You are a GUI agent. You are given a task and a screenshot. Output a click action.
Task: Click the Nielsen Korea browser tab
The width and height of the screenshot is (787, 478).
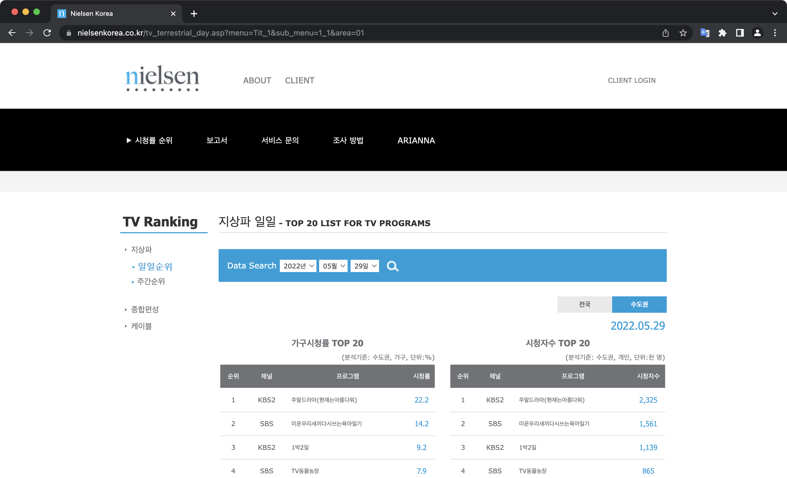tap(117, 14)
